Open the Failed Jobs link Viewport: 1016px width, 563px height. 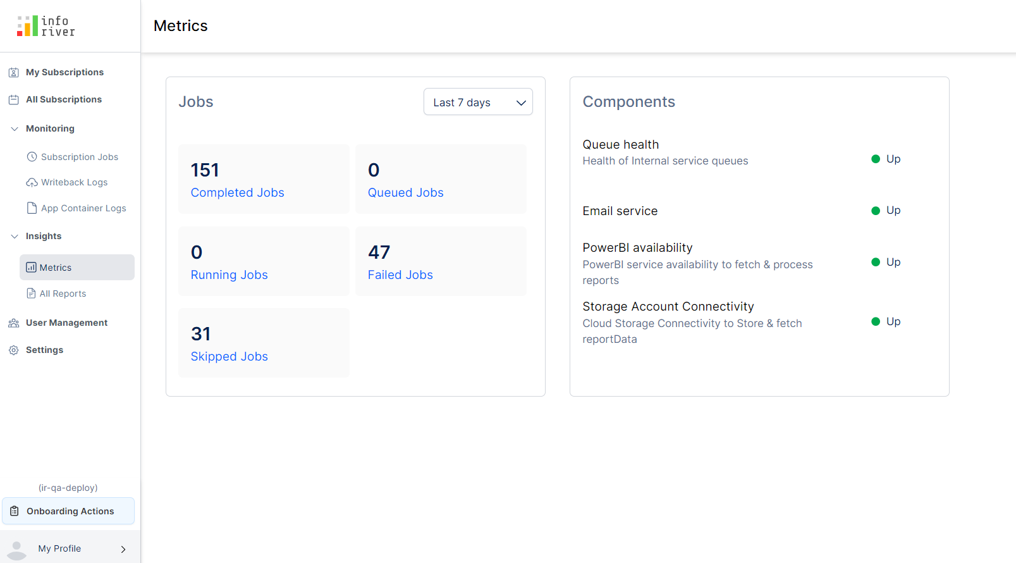click(400, 275)
